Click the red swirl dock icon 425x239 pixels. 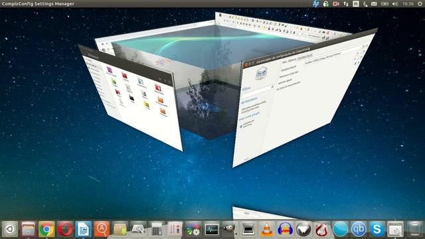(321, 229)
